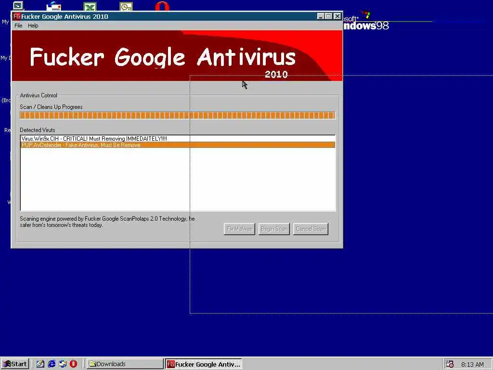Click the scheduler clock desktop icon
The image size is (493, 370).
[x=126, y=6]
